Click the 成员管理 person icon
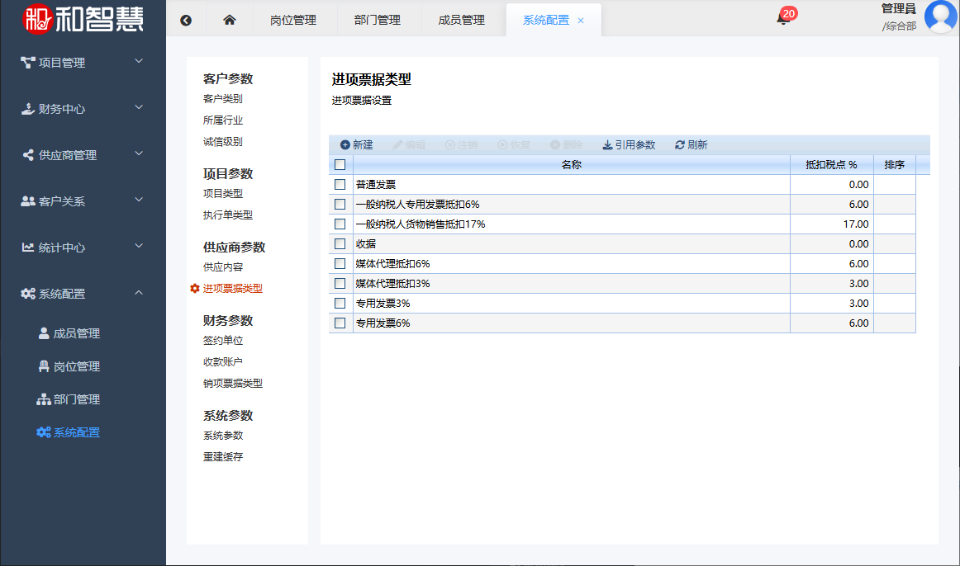The height and width of the screenshot is (566, 960). [x=44, y=333]
